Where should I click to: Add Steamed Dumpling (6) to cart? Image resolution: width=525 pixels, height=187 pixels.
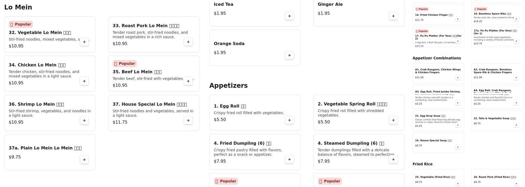(x=393, y=159)
